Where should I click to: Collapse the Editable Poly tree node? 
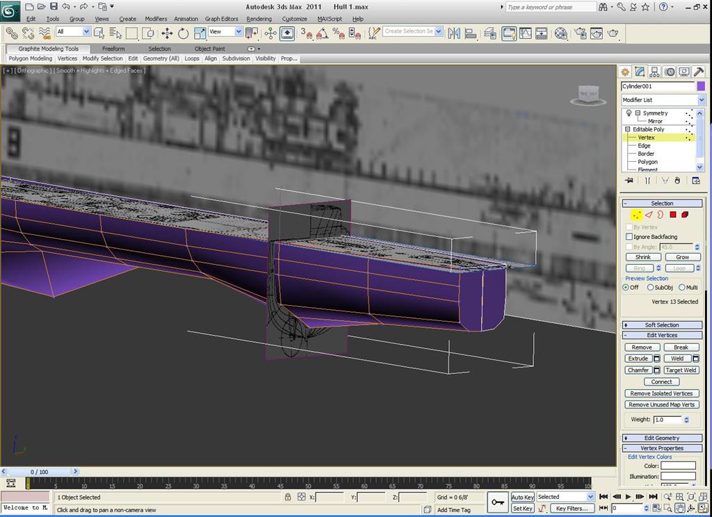[628, 129]
